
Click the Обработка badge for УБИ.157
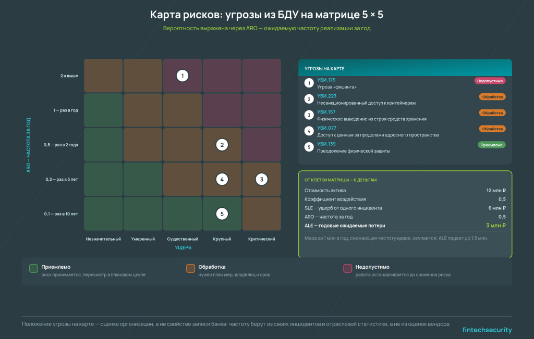click(x=492, y=113)
